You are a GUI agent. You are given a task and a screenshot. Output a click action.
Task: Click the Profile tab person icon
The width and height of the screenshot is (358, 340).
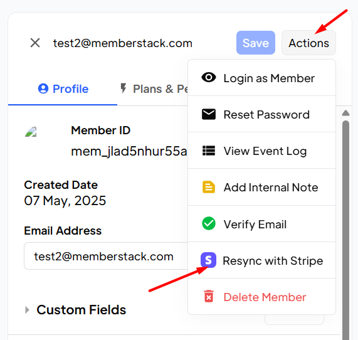tap(43, 88)
